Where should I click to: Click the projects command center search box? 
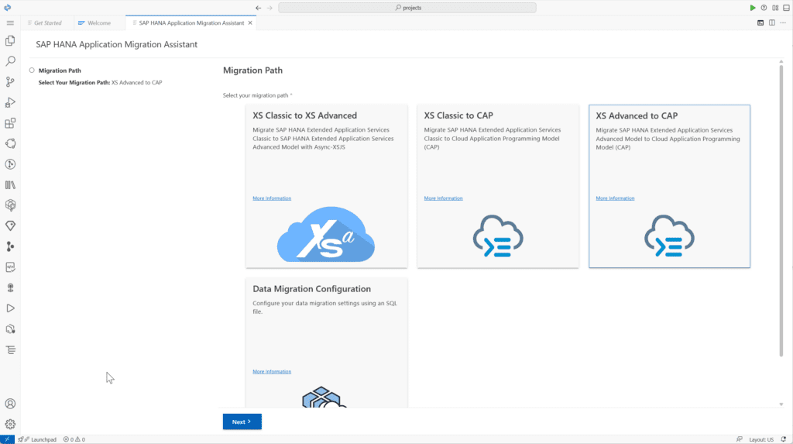click(407, 8)
